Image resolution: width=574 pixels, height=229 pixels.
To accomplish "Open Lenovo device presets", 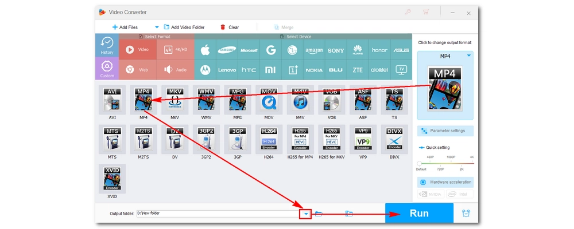I will pyautogui.click(x=227, y=70).
